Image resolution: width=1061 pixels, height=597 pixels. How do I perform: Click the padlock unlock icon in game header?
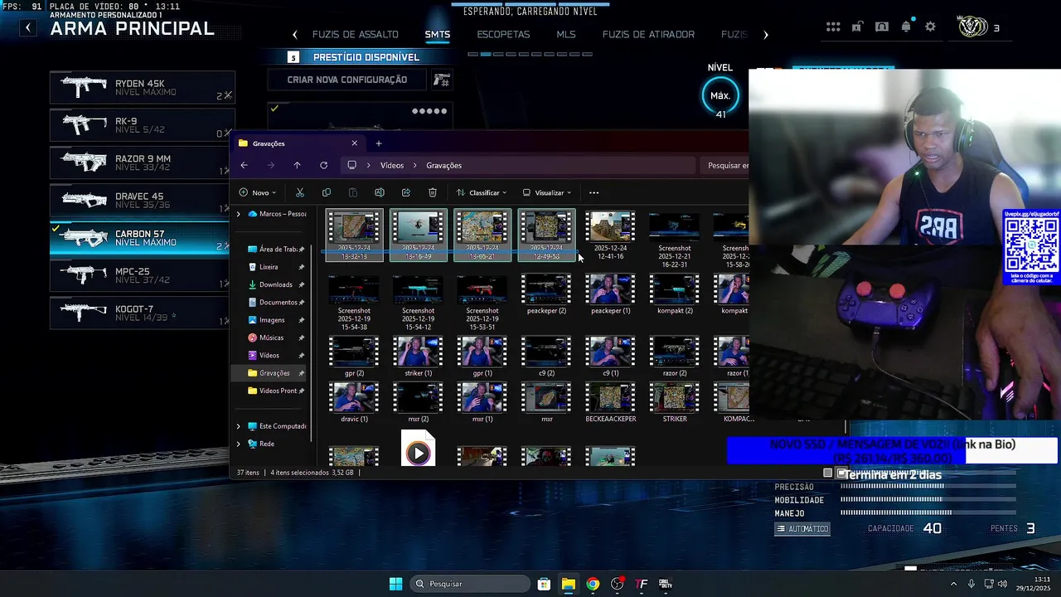857,27
